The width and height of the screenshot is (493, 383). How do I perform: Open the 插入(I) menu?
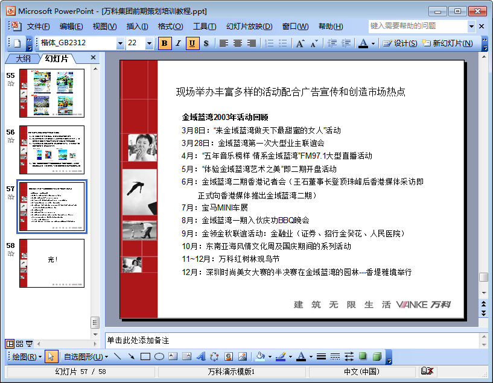coord(138,27)
